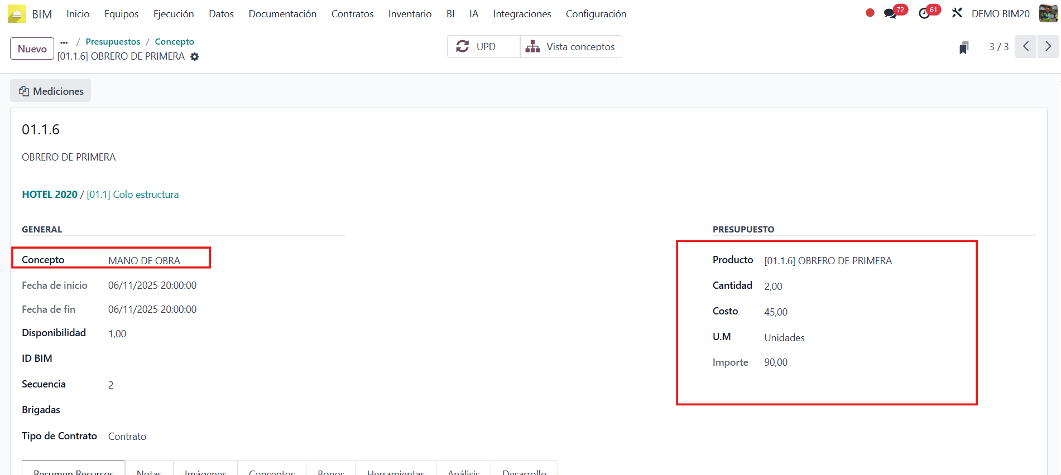Open the gear actions menu beside title
The height and width of the screenshot is (475, 1061).
tap(195, 57)
